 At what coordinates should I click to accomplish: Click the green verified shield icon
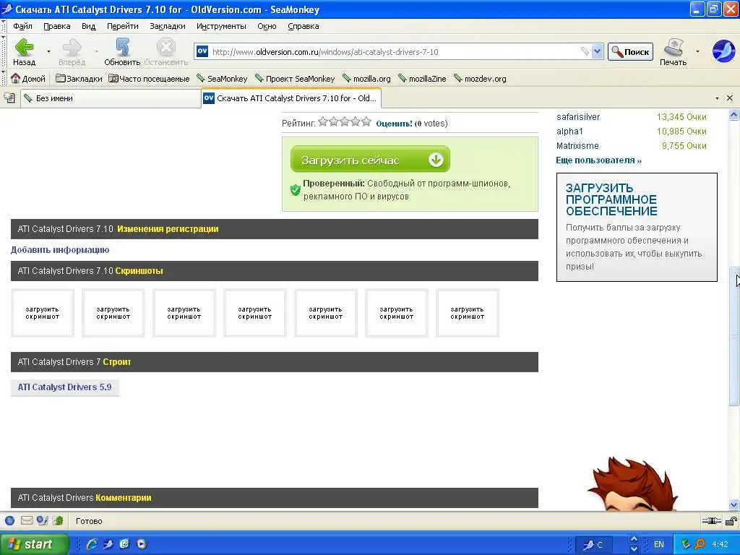296,190
